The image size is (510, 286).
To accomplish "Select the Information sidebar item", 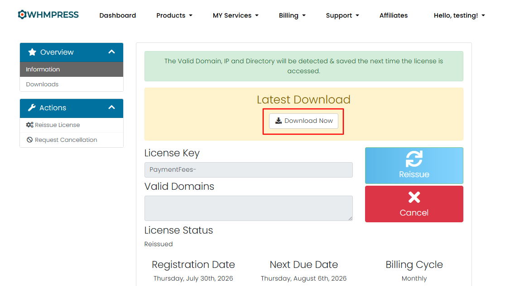I will coord(72,70).
